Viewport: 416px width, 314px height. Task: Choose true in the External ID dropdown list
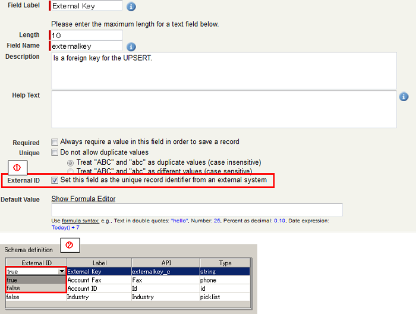point(36,280)
